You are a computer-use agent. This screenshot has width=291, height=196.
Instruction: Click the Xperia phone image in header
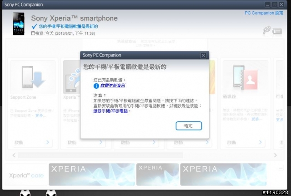tap(18, 24)
